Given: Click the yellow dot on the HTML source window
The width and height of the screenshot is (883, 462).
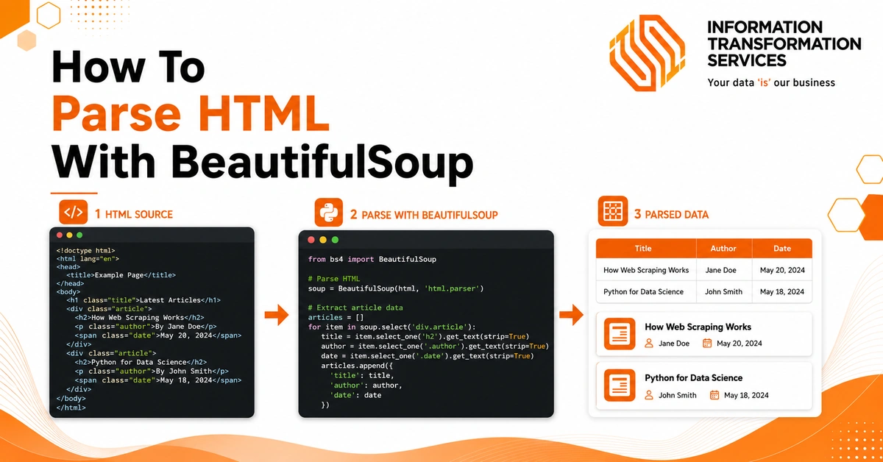Looking at the screenshot, I should pyautogui.click(x=69, y=235).
